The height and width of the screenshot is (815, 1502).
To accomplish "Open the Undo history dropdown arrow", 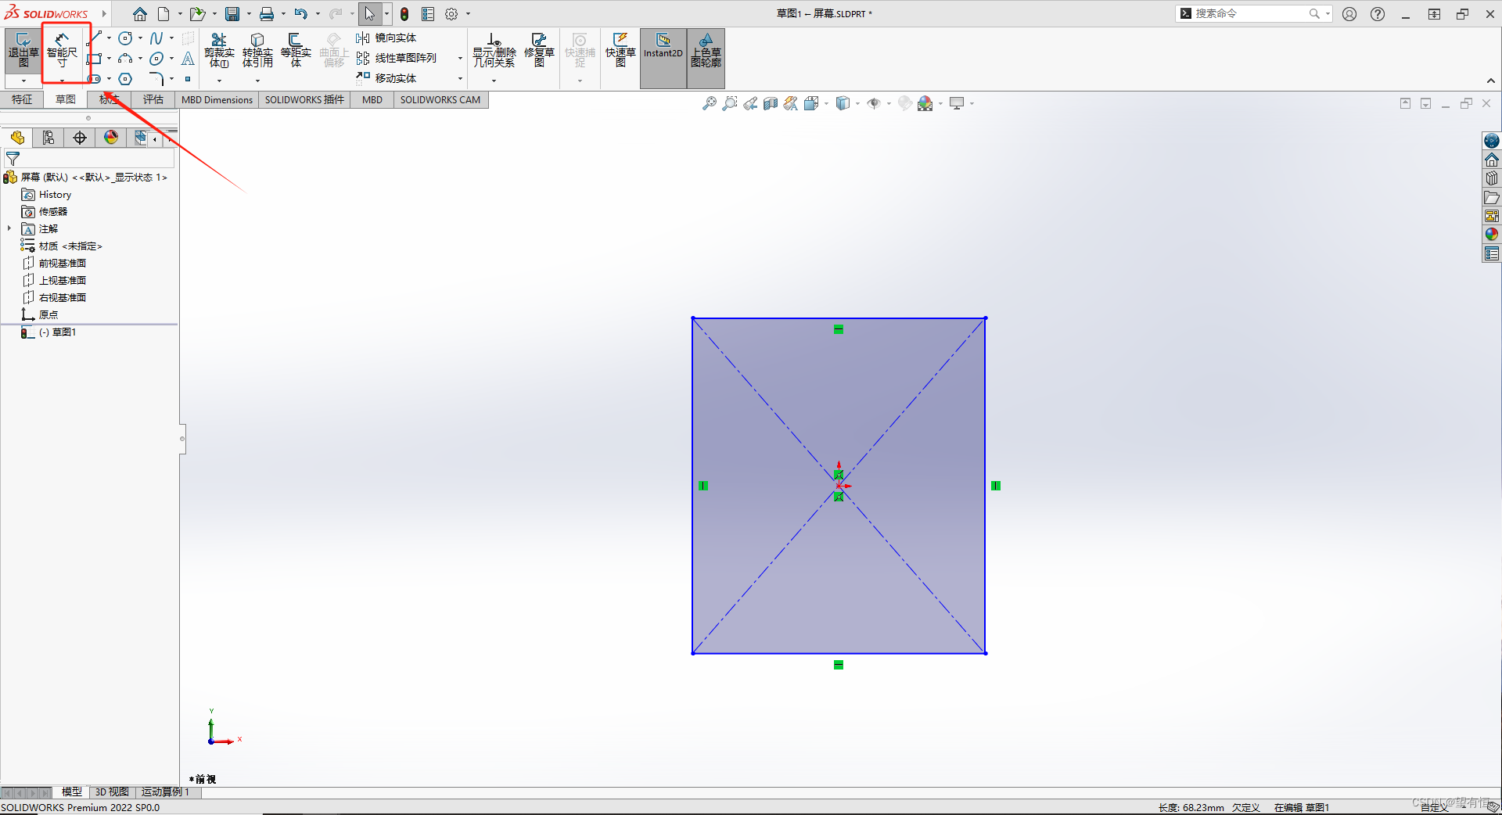I will pos(318,14).
